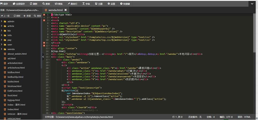This screenshot has height=120, width=258.
Task: Open the 字体 (Font) settings
Action: point(86,4)
